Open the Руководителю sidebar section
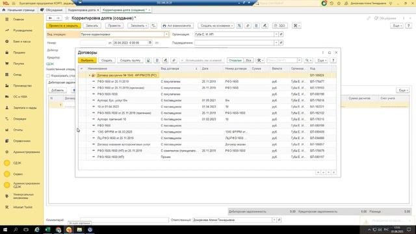The image size is (416, 234). click(x=23, y=31)
